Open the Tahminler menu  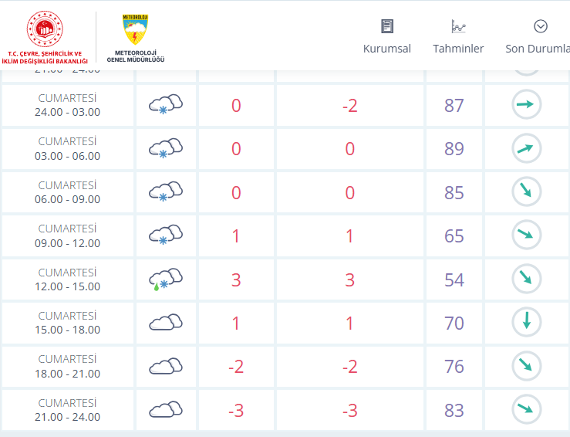458,48
